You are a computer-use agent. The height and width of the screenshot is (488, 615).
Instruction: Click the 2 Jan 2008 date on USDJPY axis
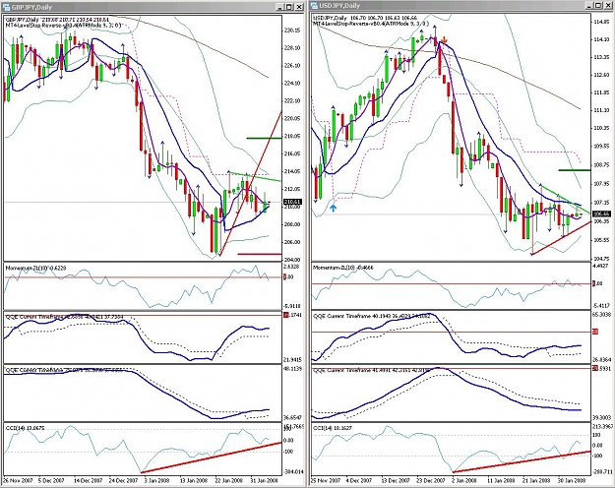coord(464,480)
